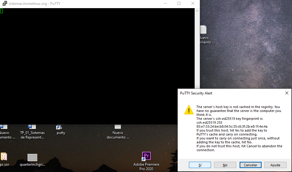Select the Adobe Premiere Pro 2020 desktop icon
292x172 pixels.
(146, 157)
